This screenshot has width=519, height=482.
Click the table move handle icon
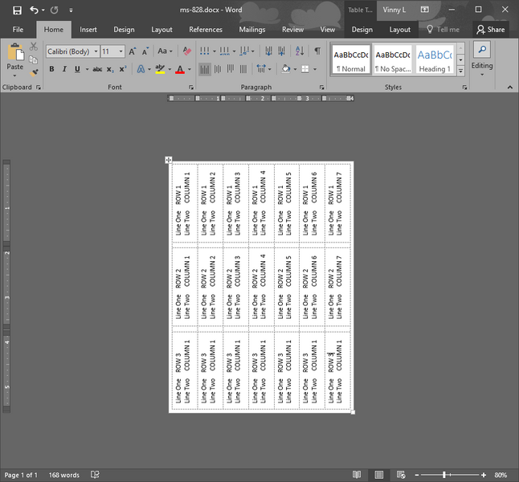coord(169,161)
